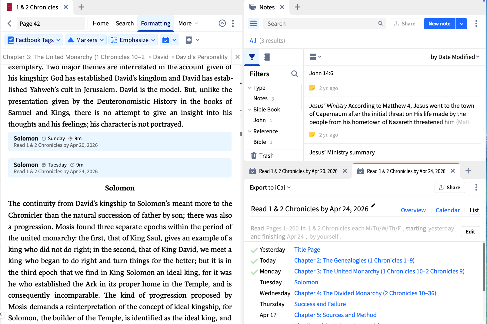Open the Emphasize dropdown arrow
The height and width of the screenshot is (324, 487).
click(x=153, y=40)
